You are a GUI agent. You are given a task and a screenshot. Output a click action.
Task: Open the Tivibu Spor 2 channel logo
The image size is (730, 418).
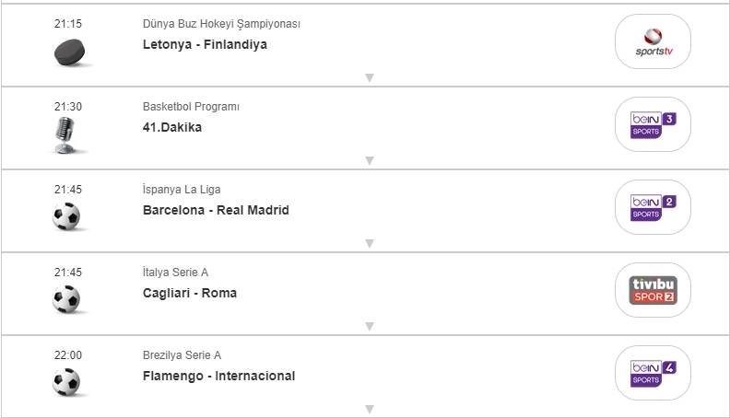pos(653,290)
